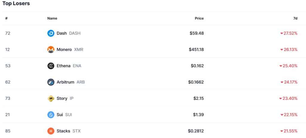Image resolution: width=306 pixels, height=138 pixels.
Task: Click Sui's 22.15% weekly loss value
Action: coord(290,115)
